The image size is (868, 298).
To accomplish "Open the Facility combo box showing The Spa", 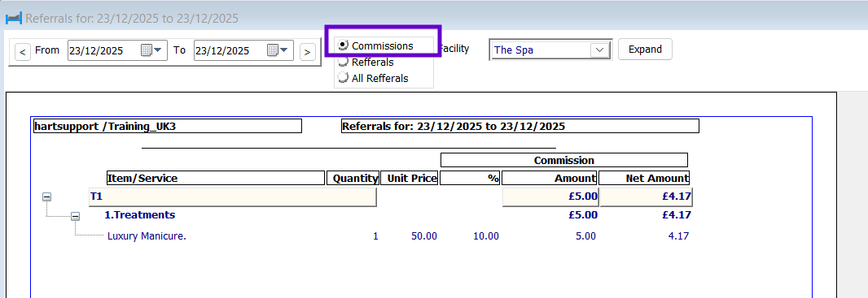I will click(x=550, y=50).
